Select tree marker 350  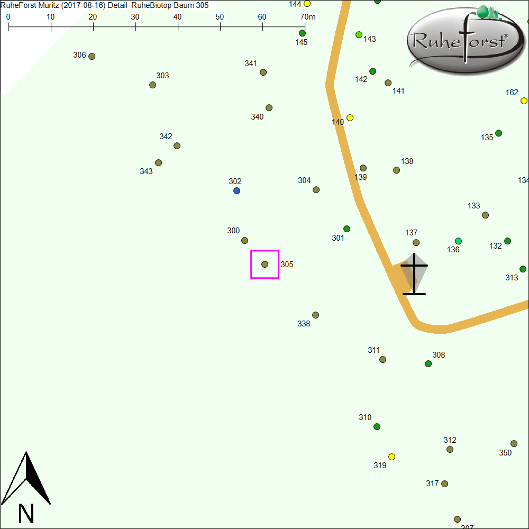coord(514,443)
